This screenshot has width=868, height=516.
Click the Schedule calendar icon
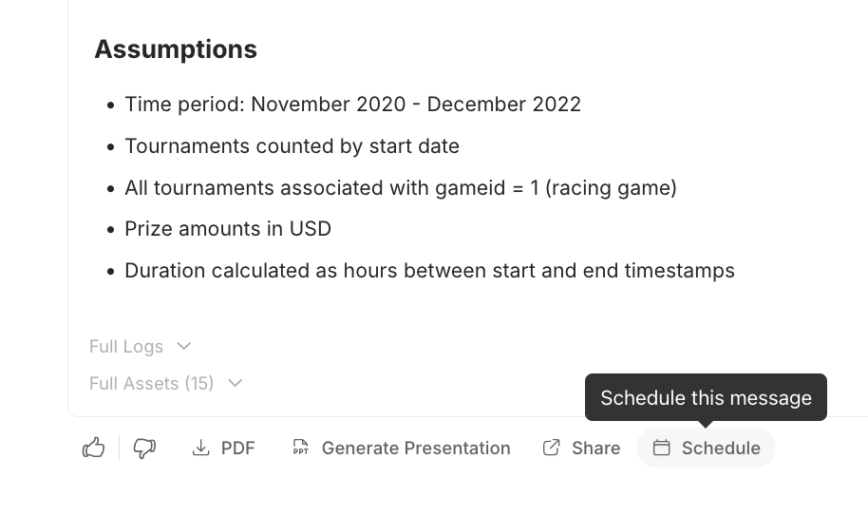coord(662,448)
